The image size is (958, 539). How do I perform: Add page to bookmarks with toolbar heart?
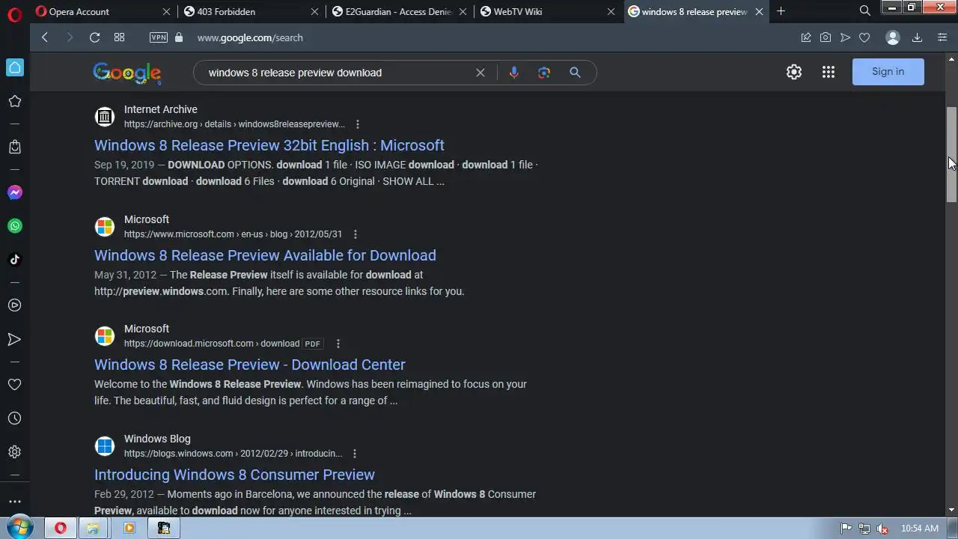pyautogui.click(x=864, y=37)
